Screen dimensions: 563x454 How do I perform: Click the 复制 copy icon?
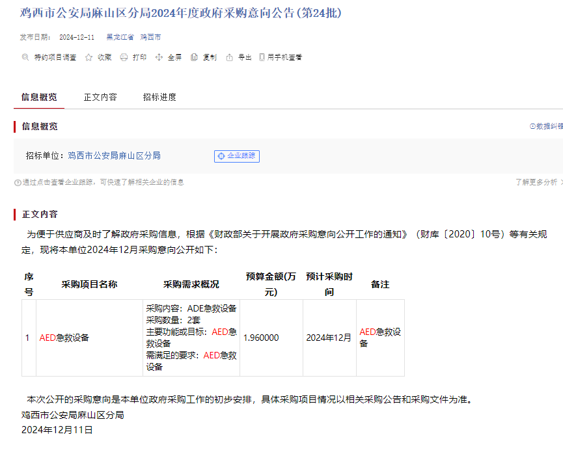tap(194, 57)
